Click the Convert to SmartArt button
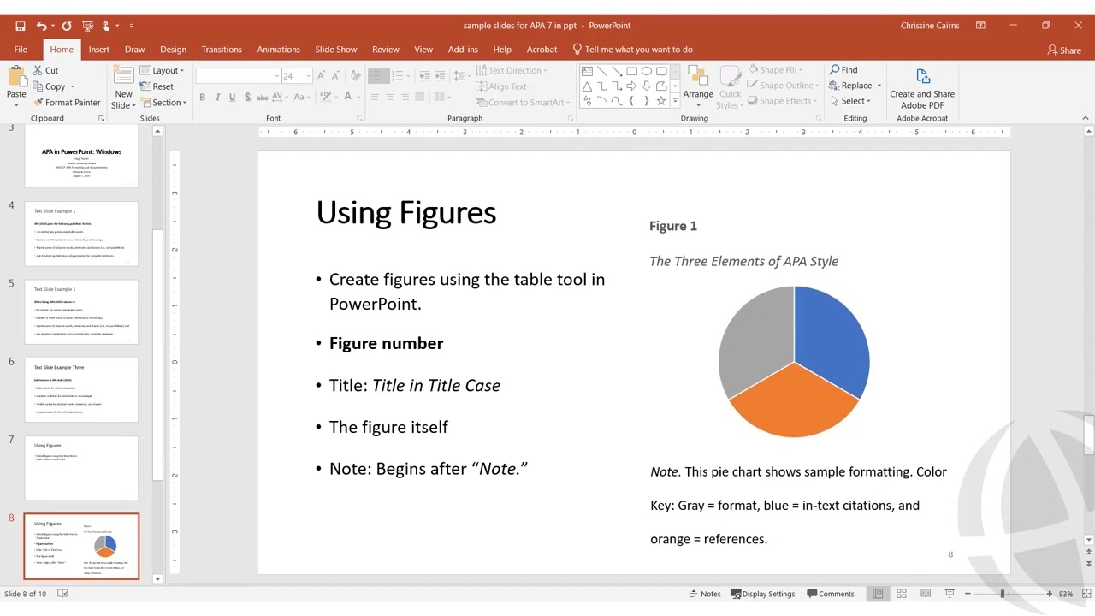 pyautogui.click(x=522, y=103)
